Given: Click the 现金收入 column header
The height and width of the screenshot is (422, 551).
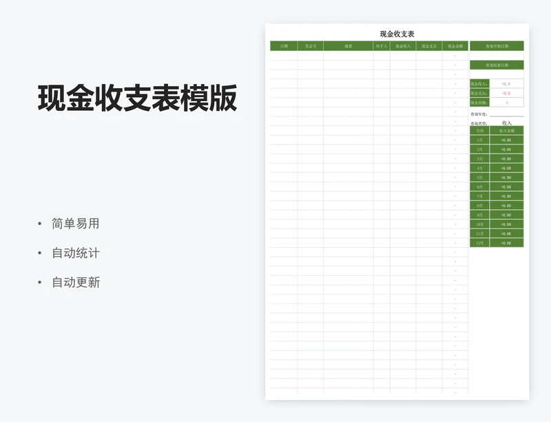Looking at the screenshot, I should 403,46.
